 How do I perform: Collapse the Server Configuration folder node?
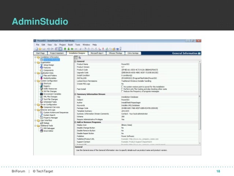pyautogui.click(x=36, y=105)
